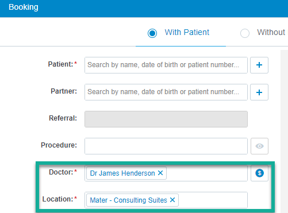Open the dollar fee icon beside Doctor
Viewport: 288px width, 213px height.
point(259,173)
